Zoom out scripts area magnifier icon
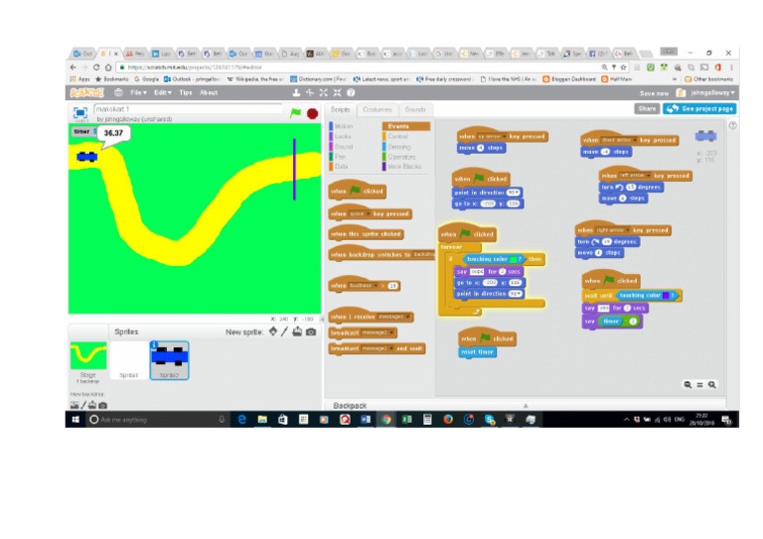This screenshot has width=763, height=539. (x=687, y=384)
